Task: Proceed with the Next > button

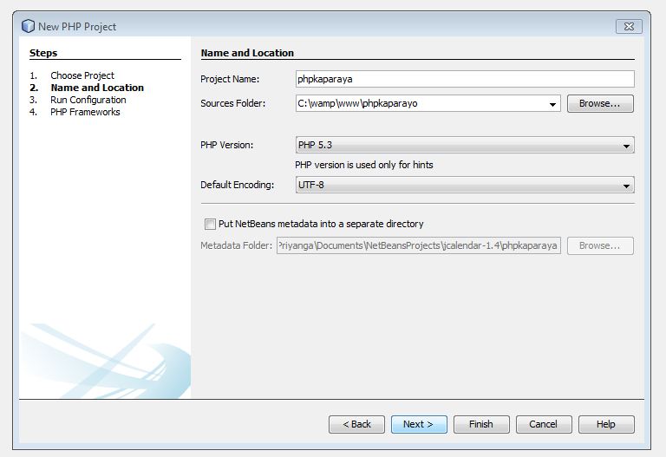Action: [x=419, y=424]
